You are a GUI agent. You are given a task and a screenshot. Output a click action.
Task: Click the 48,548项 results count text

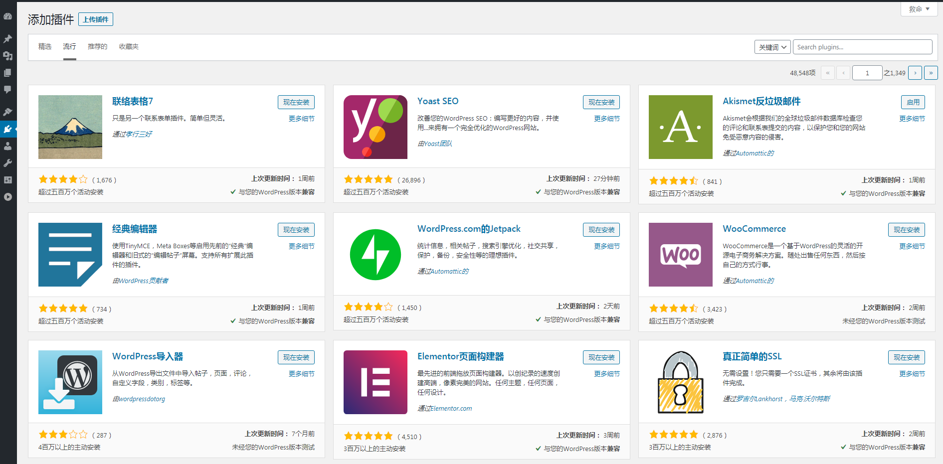click(803, 73)
